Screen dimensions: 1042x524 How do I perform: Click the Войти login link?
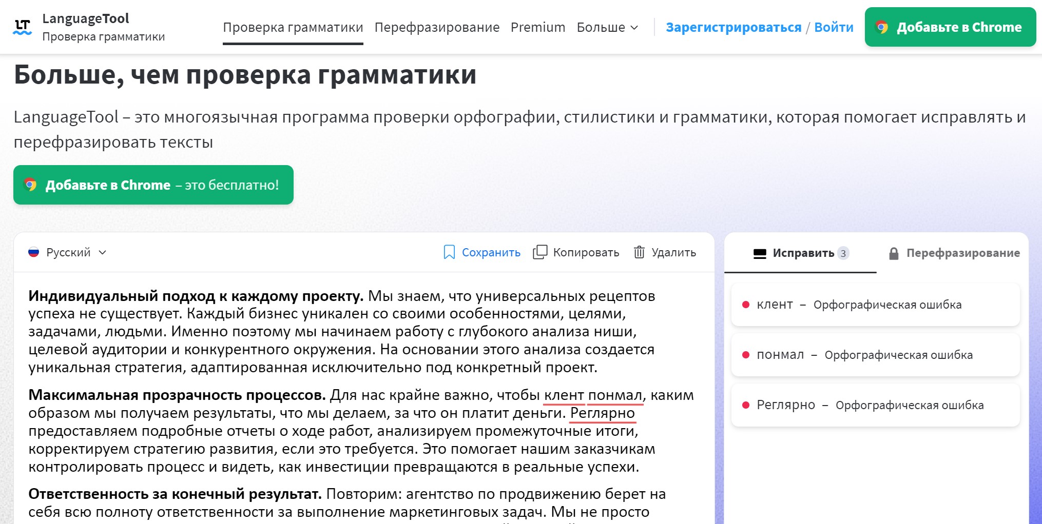click(x=834, y=27)
